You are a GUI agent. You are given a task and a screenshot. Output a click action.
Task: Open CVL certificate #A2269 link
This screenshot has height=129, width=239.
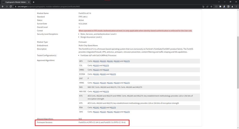point(96,66)
